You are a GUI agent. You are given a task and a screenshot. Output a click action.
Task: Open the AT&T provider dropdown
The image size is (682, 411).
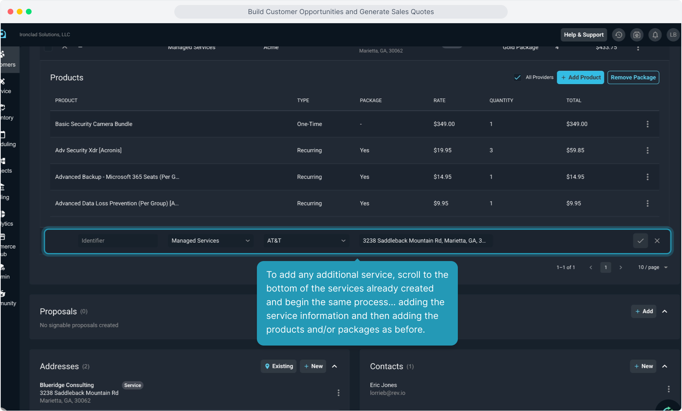click(306, 241)
